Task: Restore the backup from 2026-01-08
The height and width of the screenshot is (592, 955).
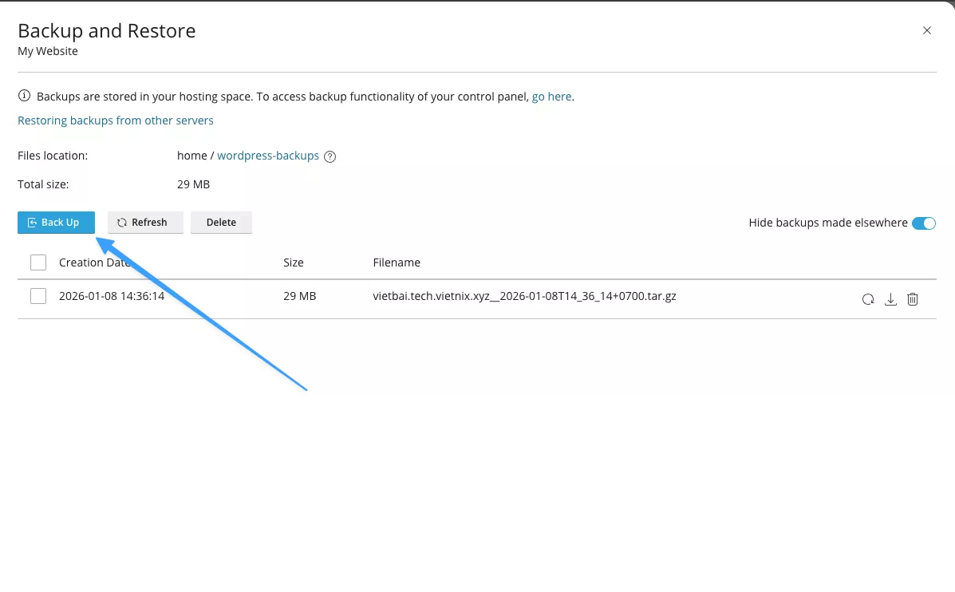Action: point(868,299)
